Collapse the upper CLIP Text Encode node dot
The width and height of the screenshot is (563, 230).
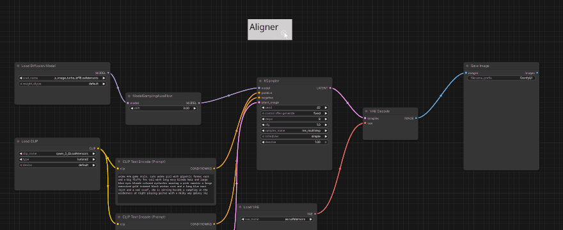point(119,162)
